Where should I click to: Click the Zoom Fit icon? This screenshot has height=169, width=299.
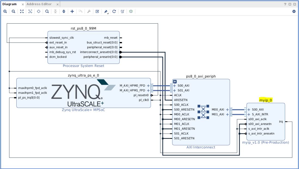pos(21,11)
